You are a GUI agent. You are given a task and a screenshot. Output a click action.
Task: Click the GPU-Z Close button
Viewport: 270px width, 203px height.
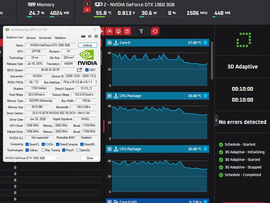(90, 158)
